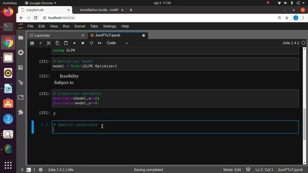
Task: Open the Tabs menu
Action: (x=94, y=26)
